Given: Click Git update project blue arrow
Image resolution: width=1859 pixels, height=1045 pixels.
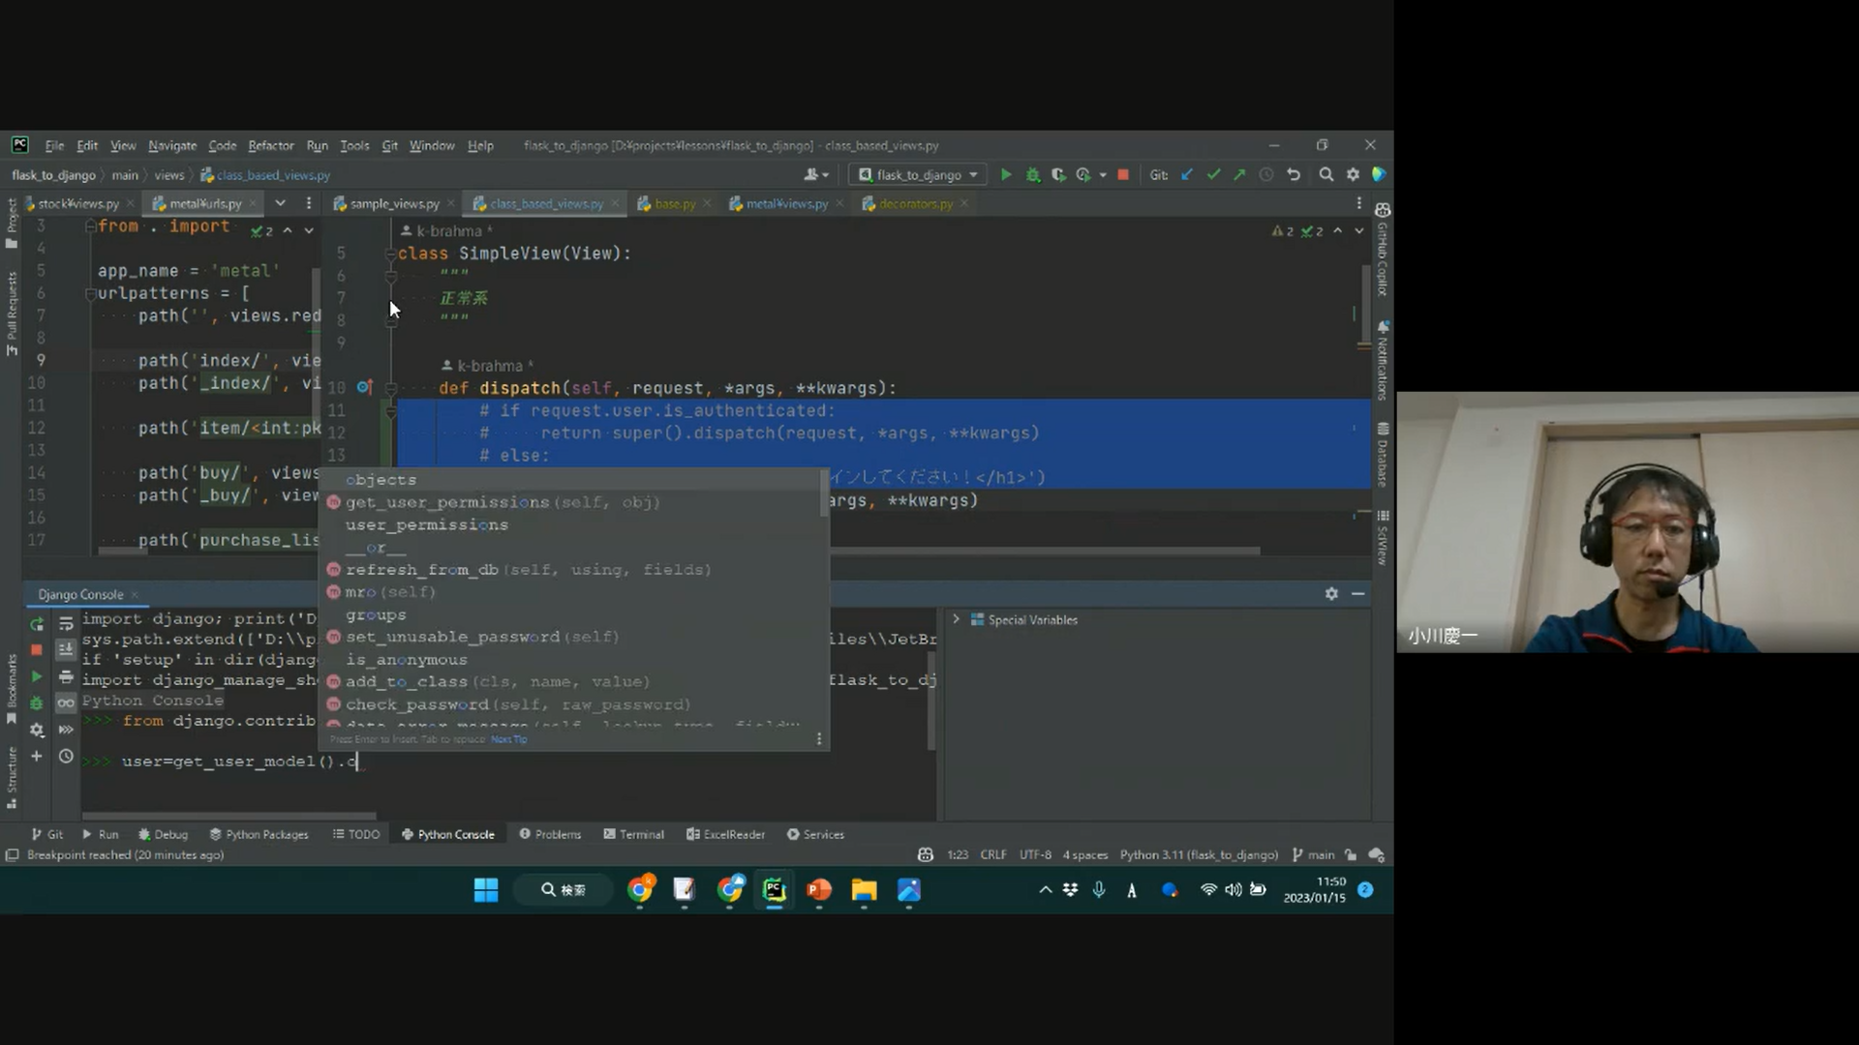Looking at the screenshot, I should [1187, 175].
